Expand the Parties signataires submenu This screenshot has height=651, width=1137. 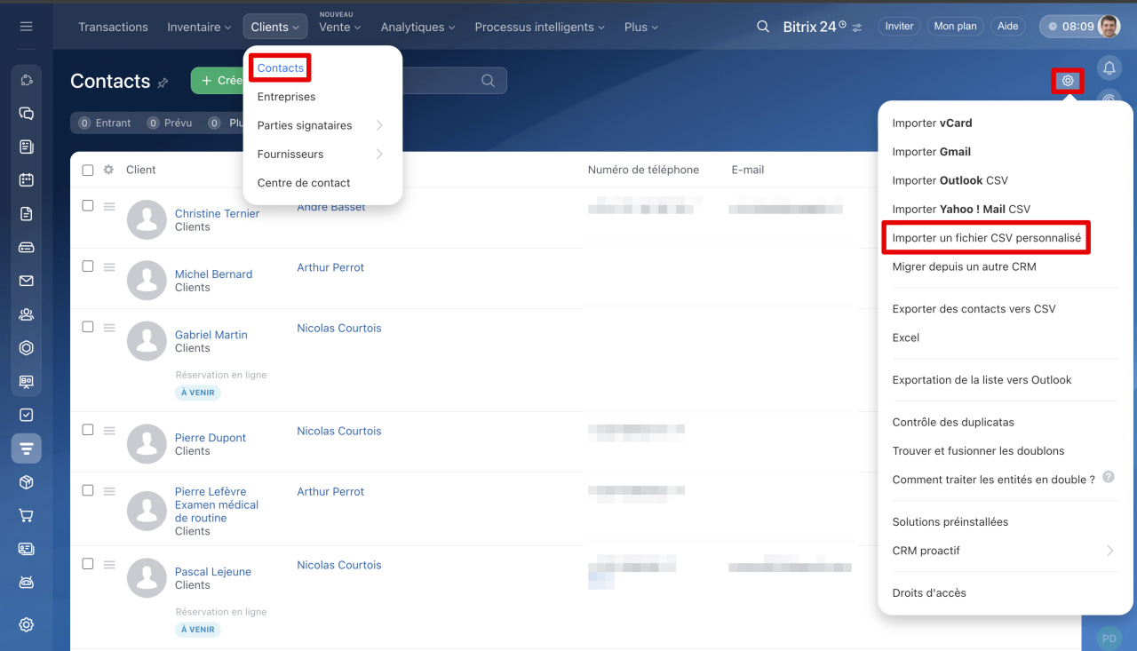tap(379, 125)
